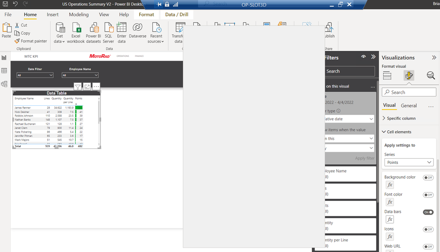Open Icons conditional formatting fx
440x252 pixels.
tap(390, 237)
